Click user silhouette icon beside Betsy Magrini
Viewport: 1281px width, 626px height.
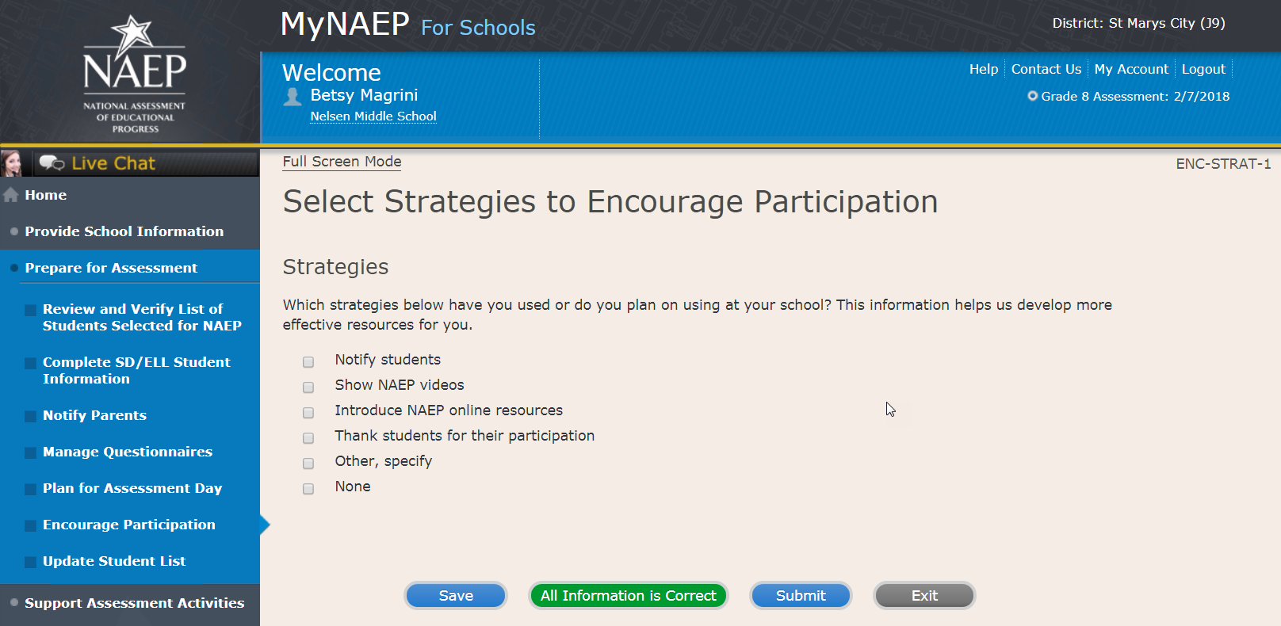tap(293, 97)
